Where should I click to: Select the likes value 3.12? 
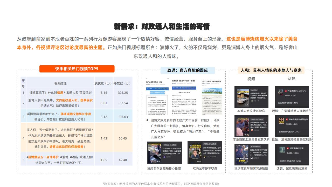(x=104, y=117)
